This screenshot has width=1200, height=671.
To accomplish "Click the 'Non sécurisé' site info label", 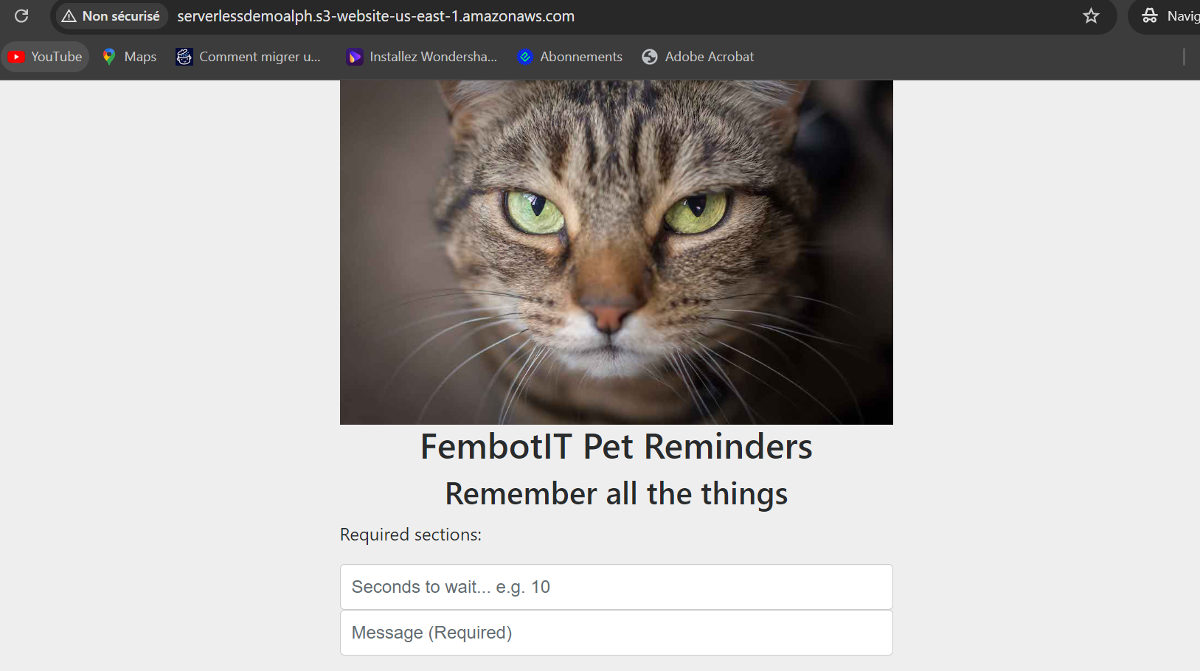I will point(121,16).
